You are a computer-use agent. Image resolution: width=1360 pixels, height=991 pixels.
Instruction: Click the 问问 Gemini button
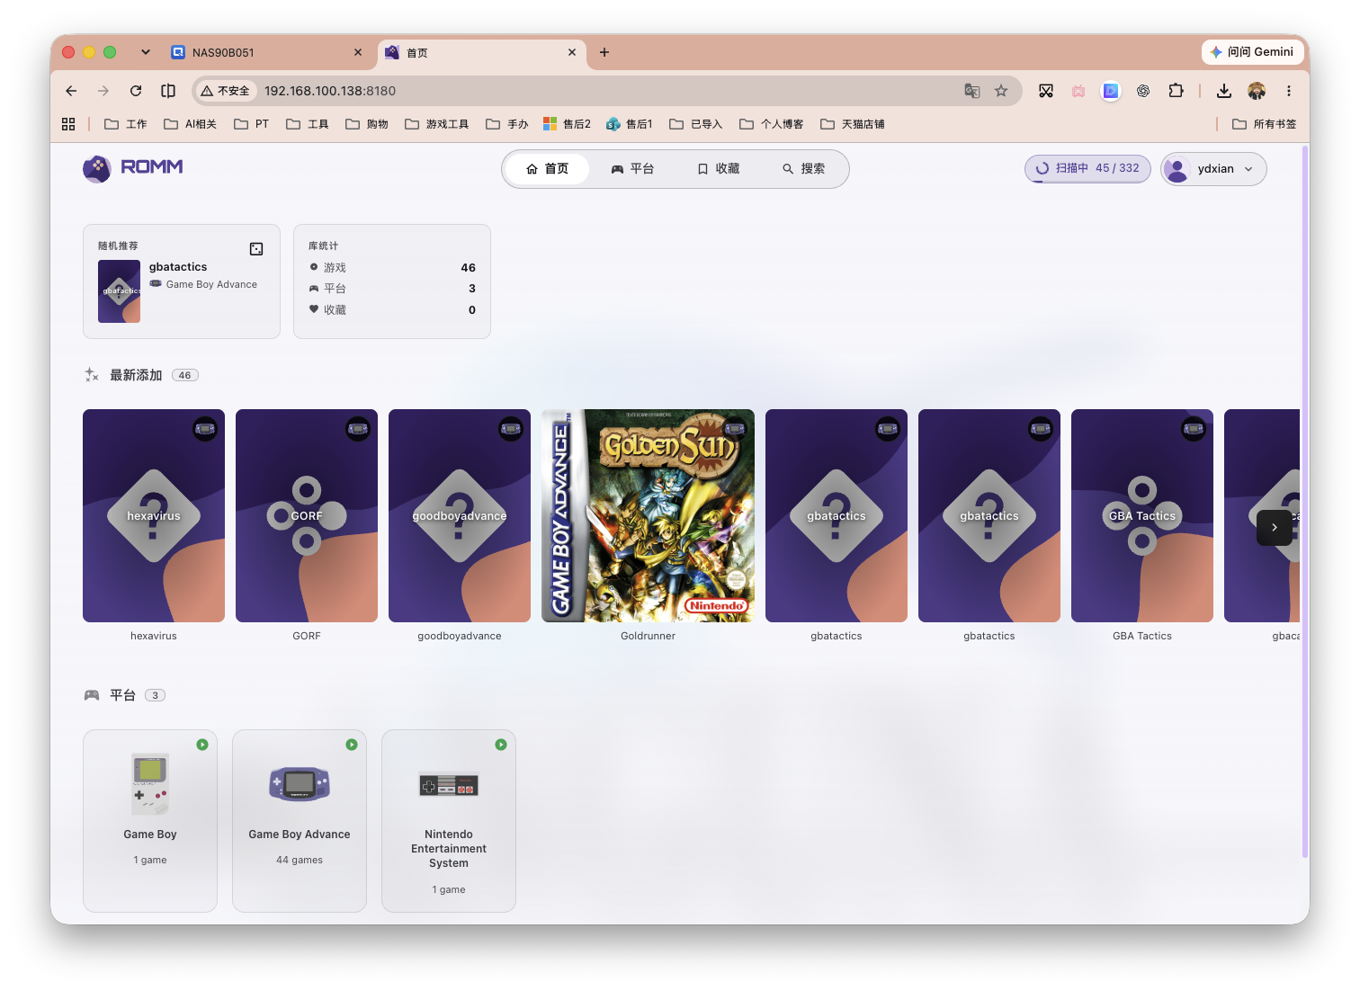[1252, 52]
